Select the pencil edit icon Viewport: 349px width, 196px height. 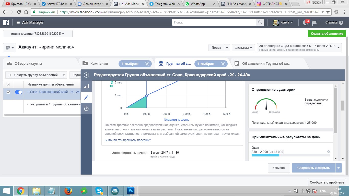[86, 97]
